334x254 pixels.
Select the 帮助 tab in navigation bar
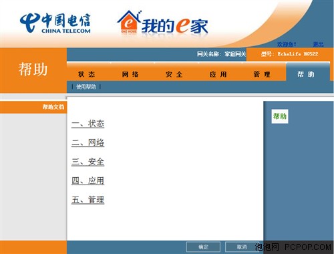(306, 74)
